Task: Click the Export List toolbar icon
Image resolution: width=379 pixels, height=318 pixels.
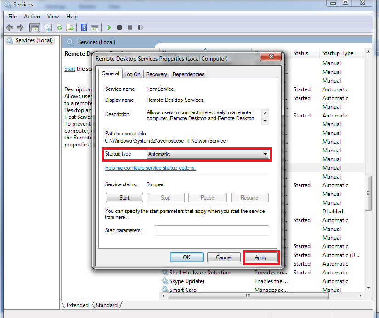Action: (70, 28)
